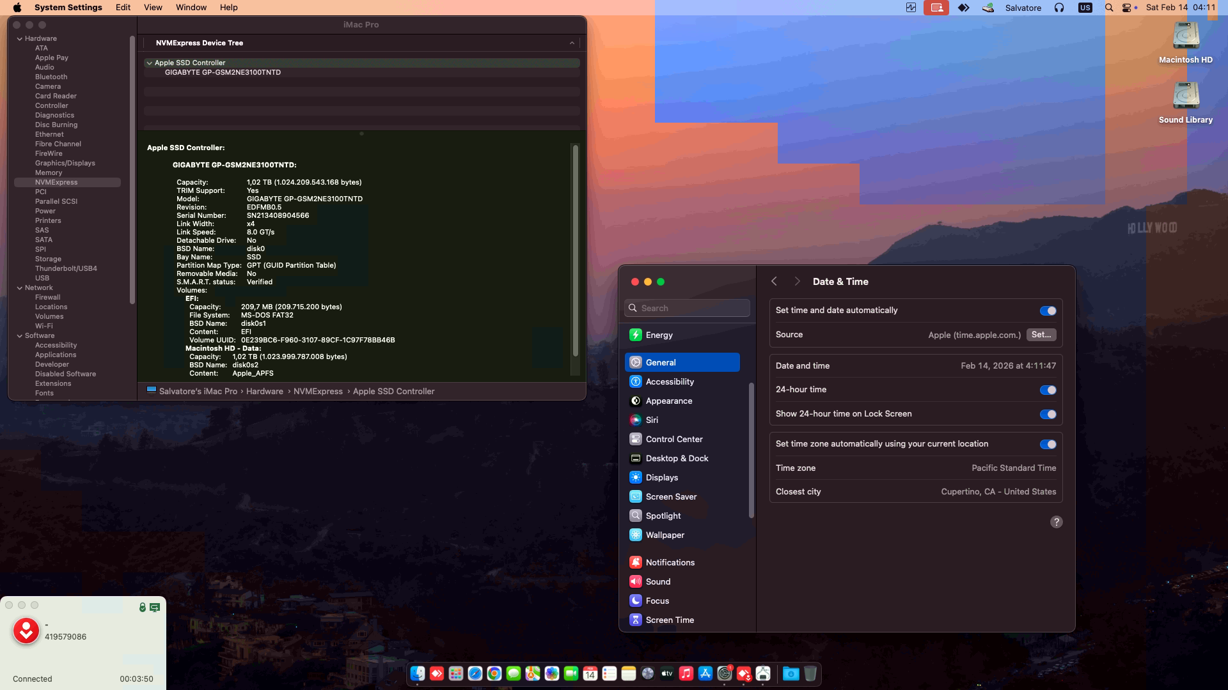Collapse the Network section in System Information
1228x690 pixels.
pyautogui.click(x=20, y=287)
